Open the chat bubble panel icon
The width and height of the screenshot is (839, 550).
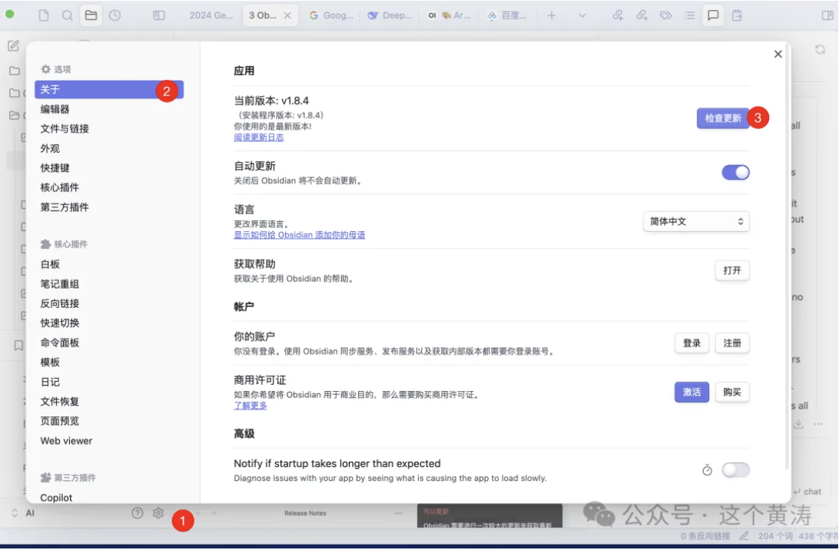click(713, 15)
